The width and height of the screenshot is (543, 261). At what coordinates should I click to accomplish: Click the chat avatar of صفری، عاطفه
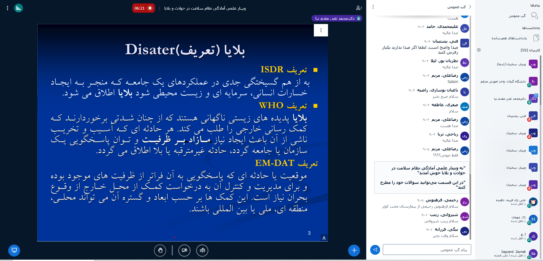[465, 107]
